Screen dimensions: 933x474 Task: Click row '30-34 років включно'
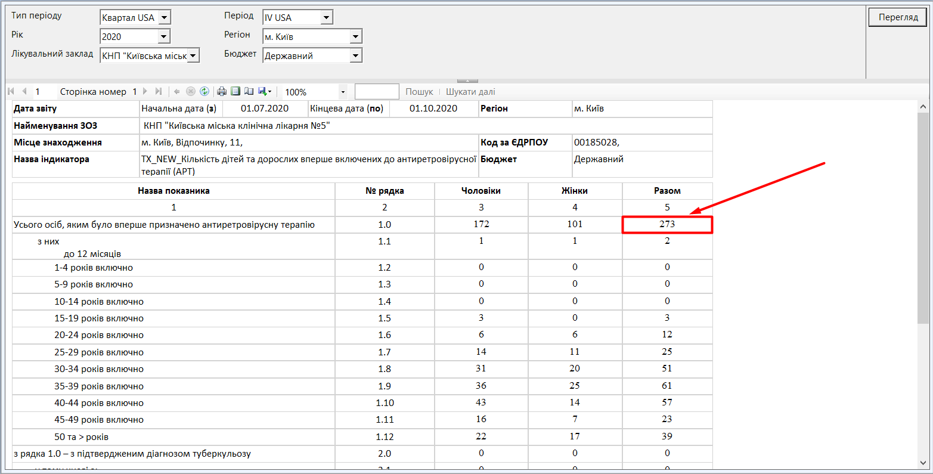click(99, 369)
